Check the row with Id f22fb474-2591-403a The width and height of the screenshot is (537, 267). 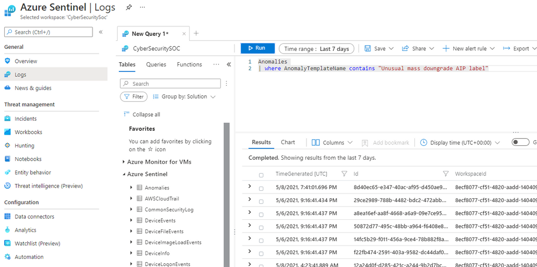click(261, 254)
